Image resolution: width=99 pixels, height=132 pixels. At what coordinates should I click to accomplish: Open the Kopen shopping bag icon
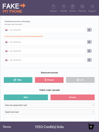click(53, 7)
